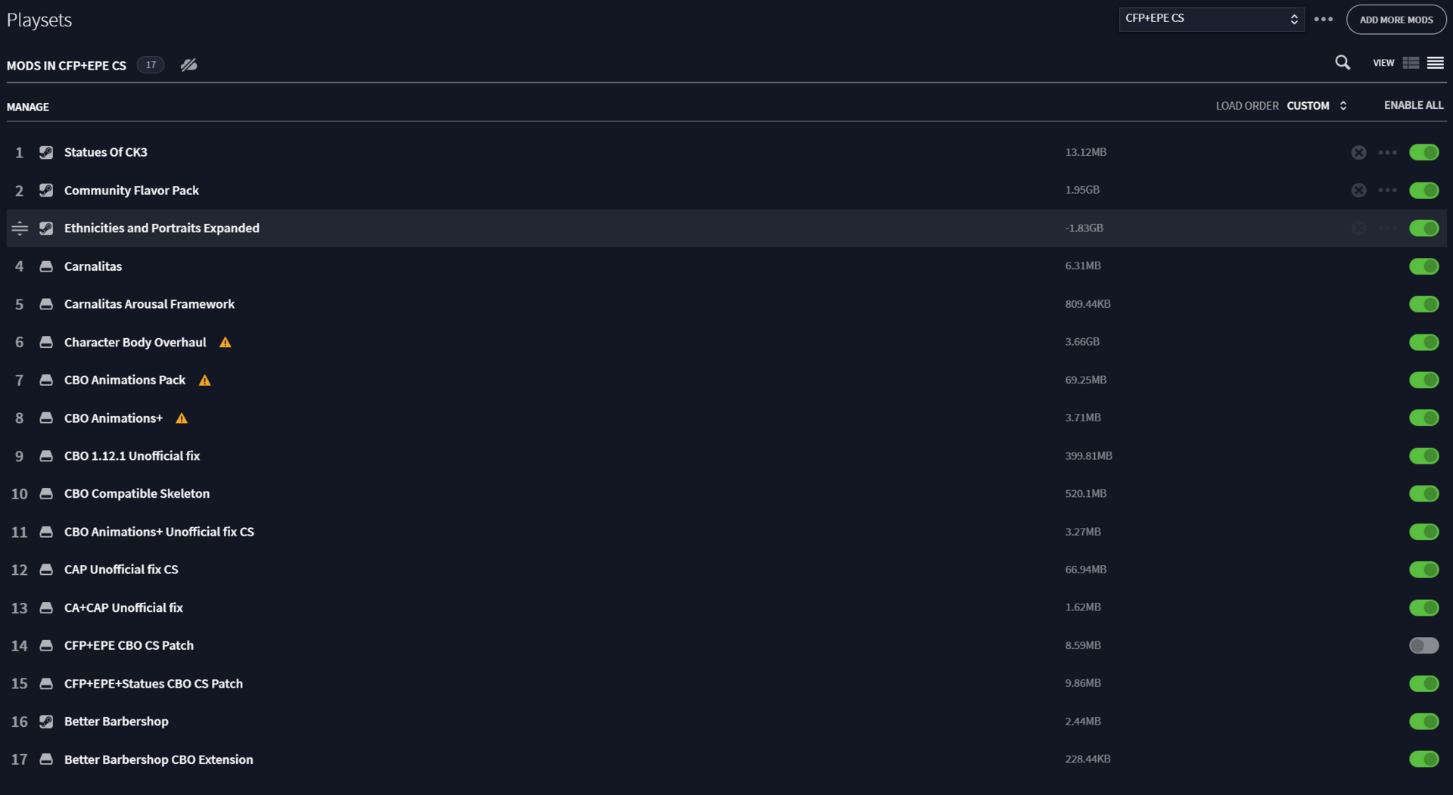This screenshot has width=1453, height=795.
Task: Click local drive icon of CFP+EPE CBO CS Patch
Action: (46, 646)
